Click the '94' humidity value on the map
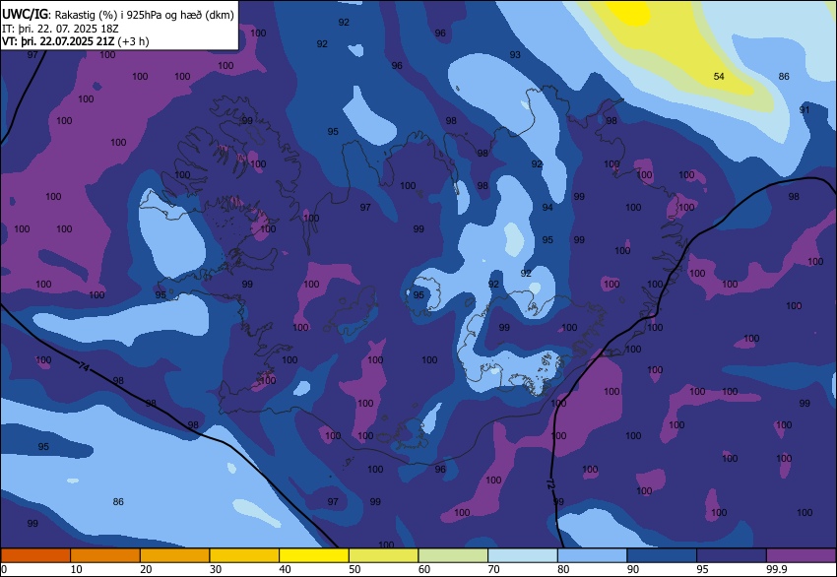The width and height of the screenshot is (837, 577). (x=547, y=207)
